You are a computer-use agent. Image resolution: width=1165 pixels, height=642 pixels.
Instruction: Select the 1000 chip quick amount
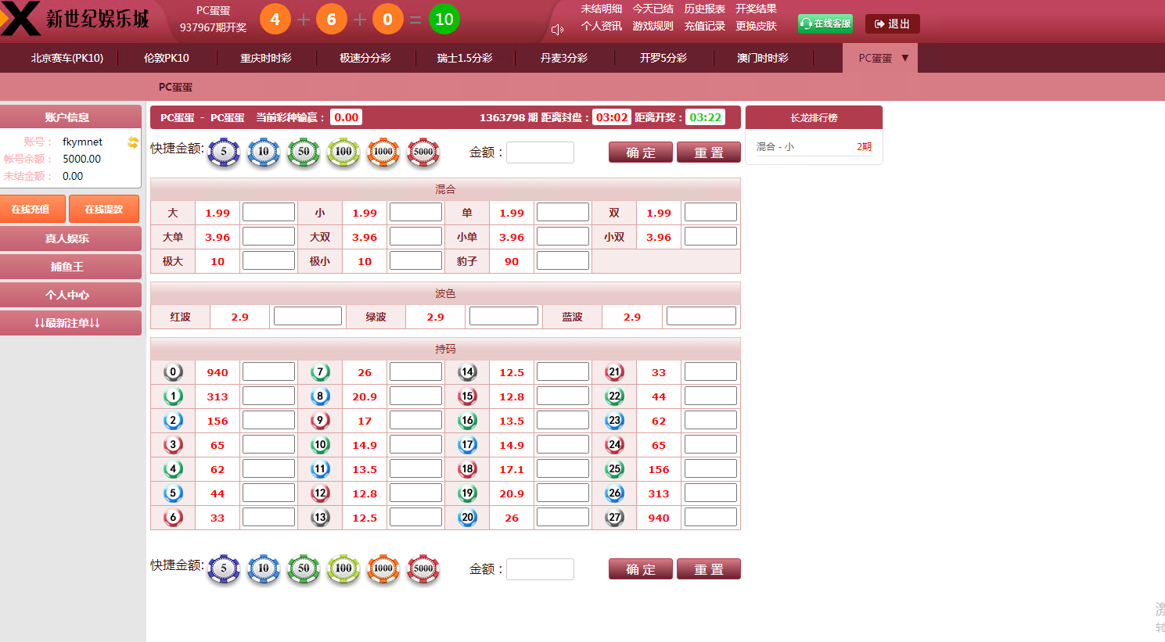(x=383, y=152)
